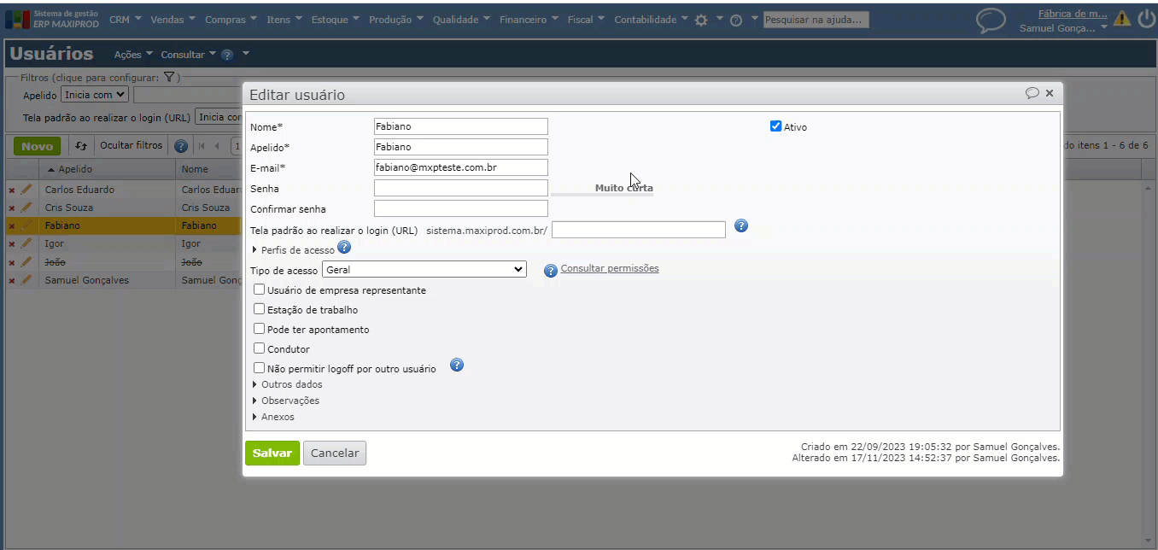
Task: Open the help question mark icon in top bar
Action: click(x=735, y=20)
